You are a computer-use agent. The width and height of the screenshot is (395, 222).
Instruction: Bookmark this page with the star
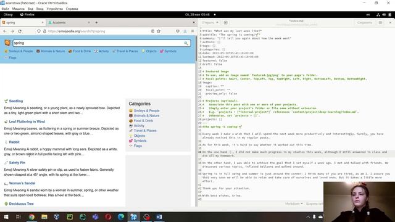[x=159, y=31]
